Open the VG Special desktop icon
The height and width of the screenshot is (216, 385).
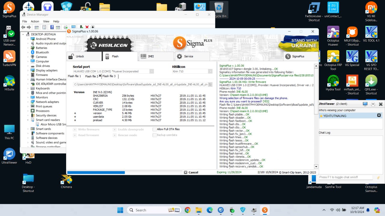click(x=352, y=58)
